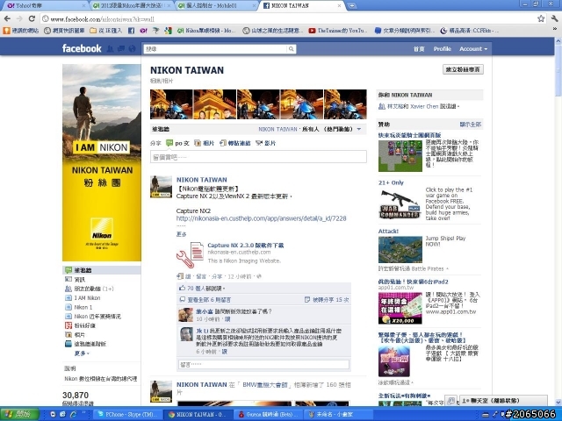Click the browser address bar
Screen dimensions: 562x421
pos(289,18)
